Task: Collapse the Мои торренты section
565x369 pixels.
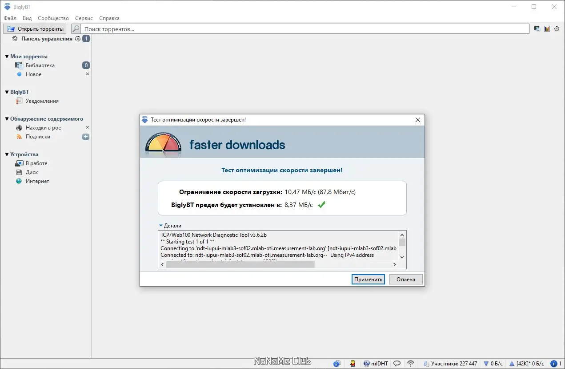Action: (7, 57)
